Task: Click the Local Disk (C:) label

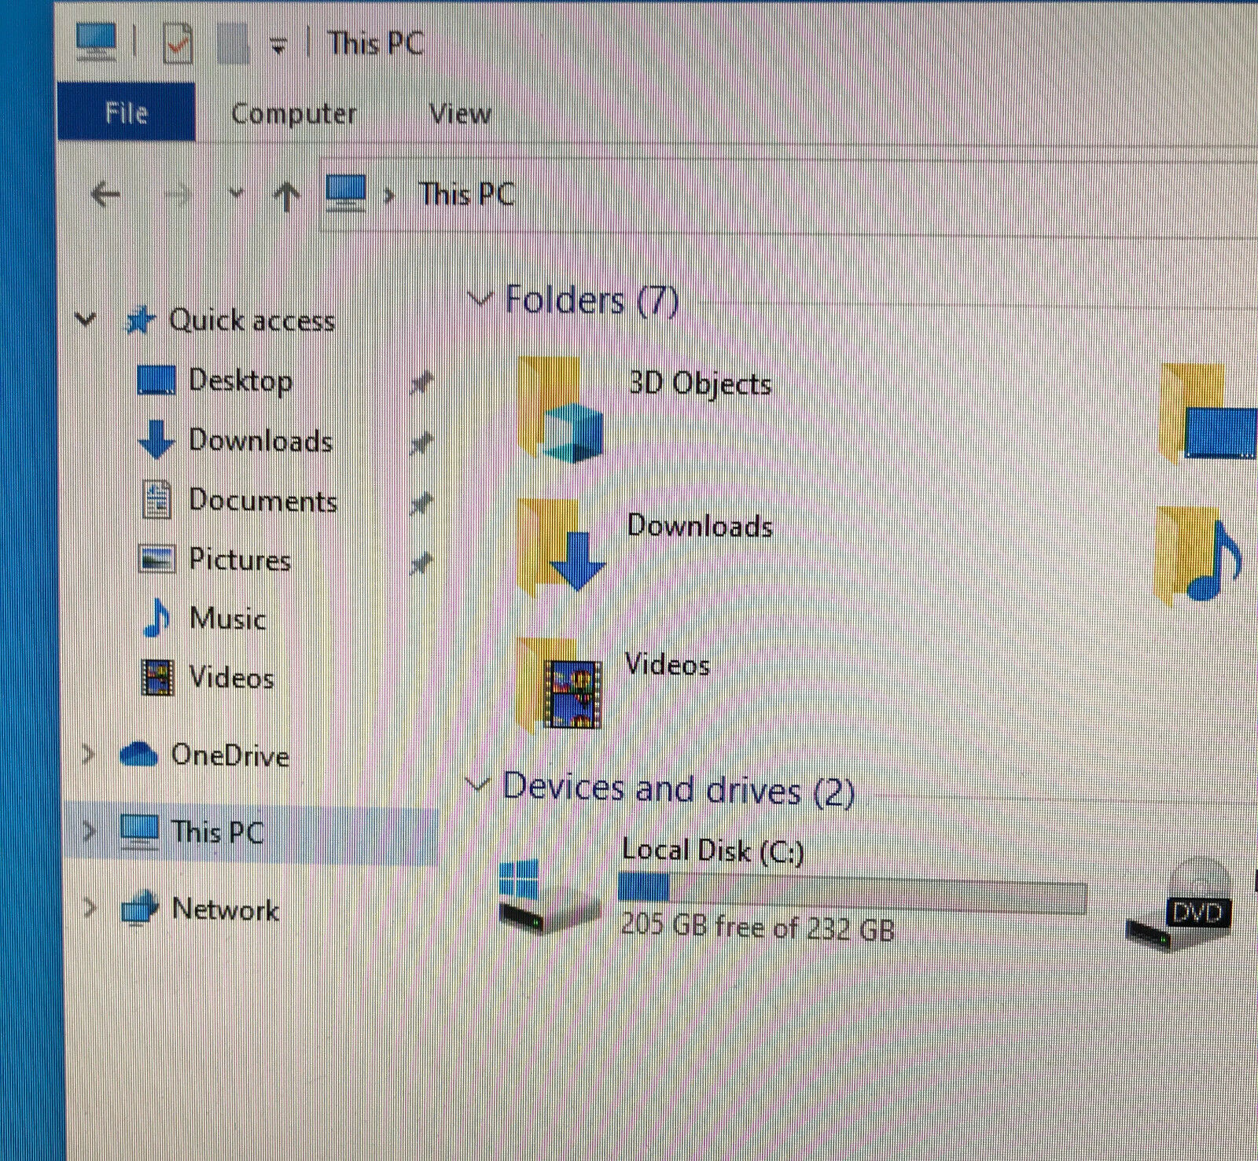Action: (x=712, y=851)
